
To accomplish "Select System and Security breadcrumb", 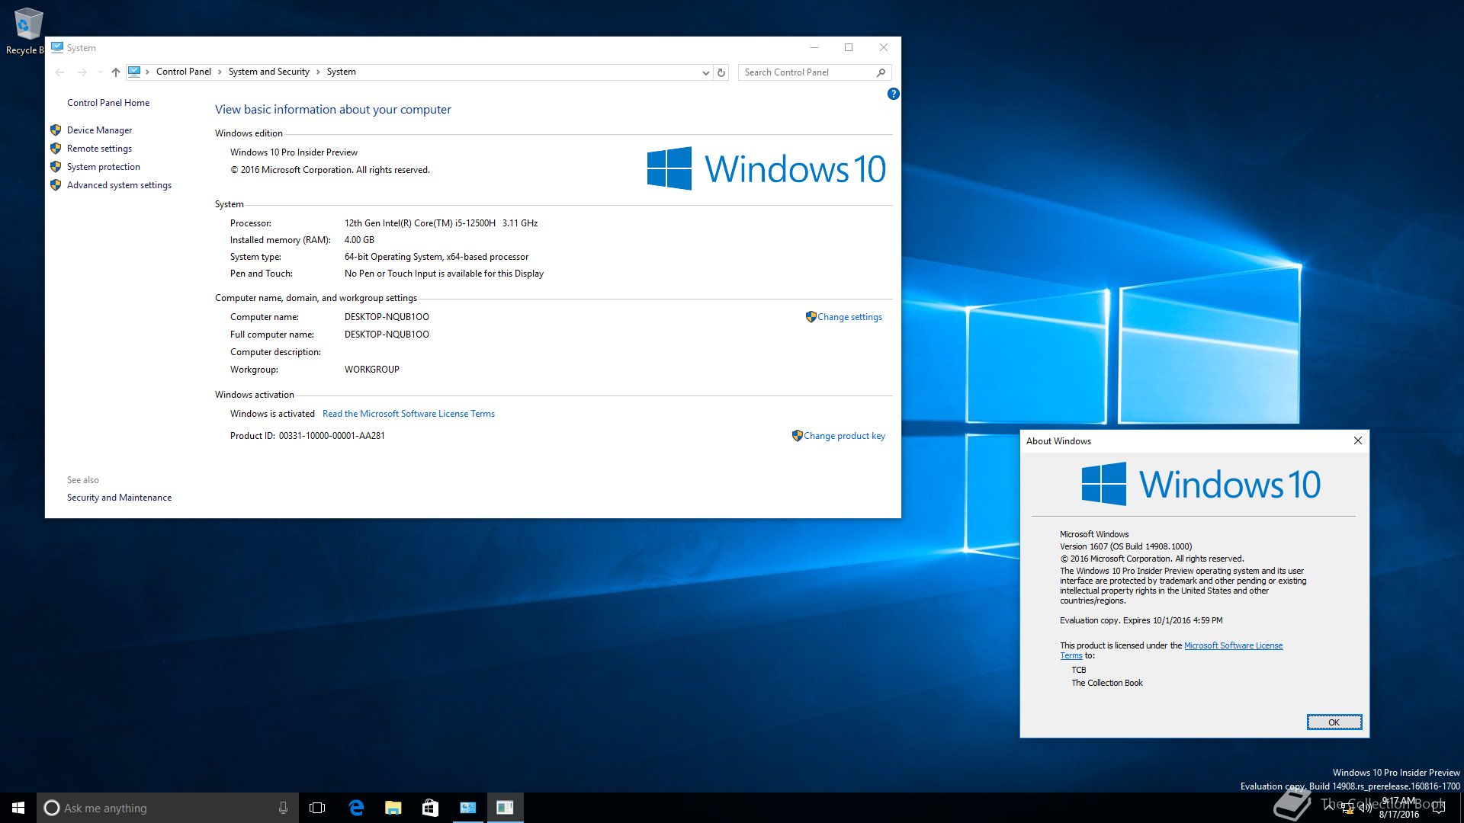I will 268,72.
